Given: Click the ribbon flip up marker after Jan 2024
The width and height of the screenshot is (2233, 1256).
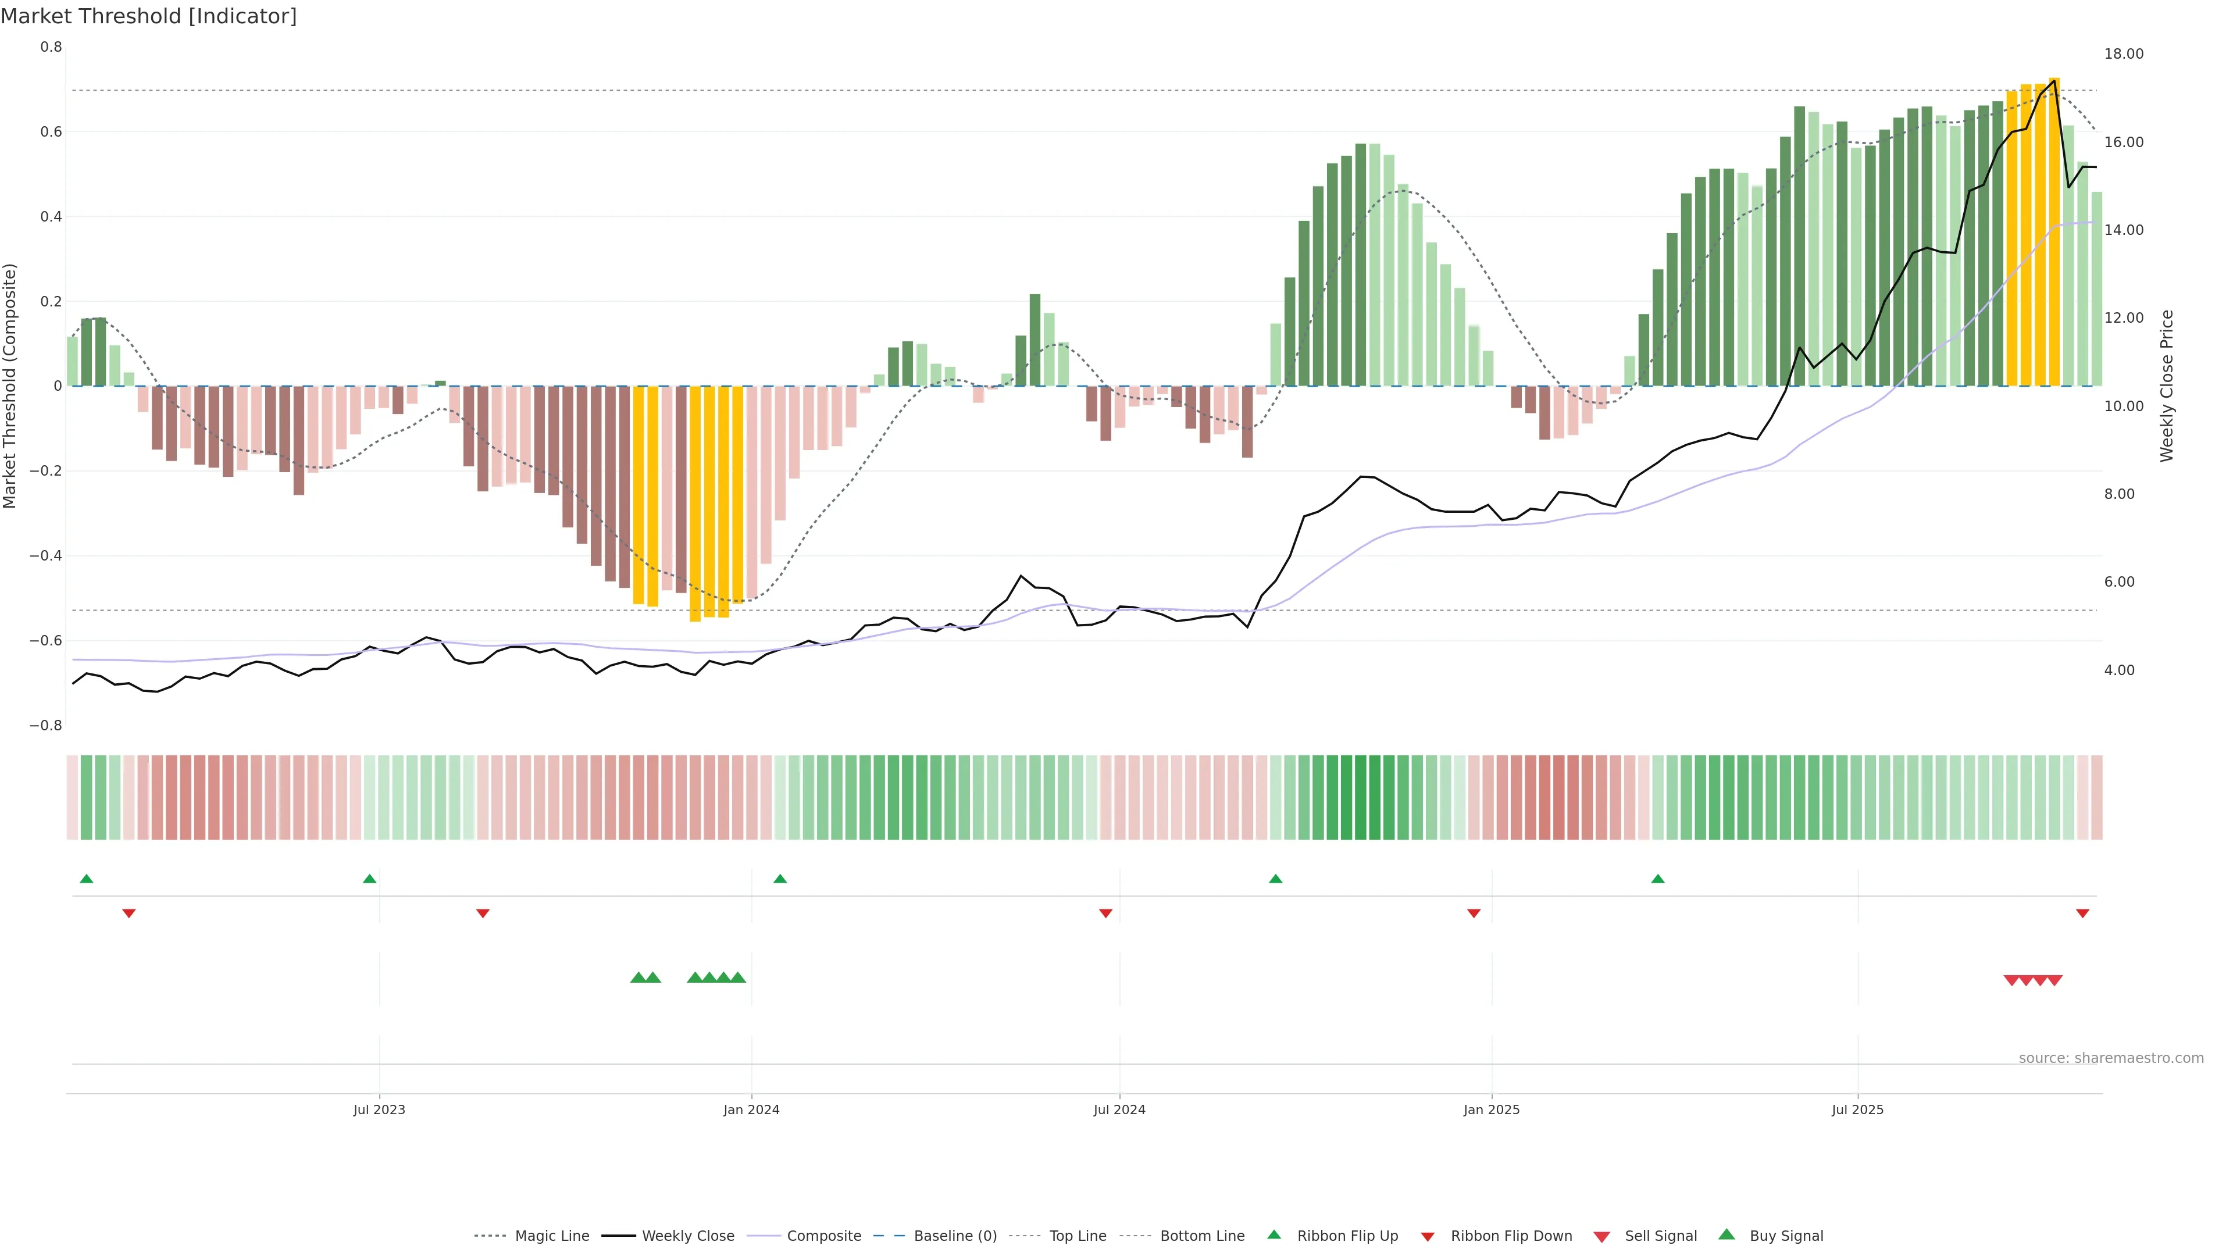Looking at the screenshot, I should (780, 879).
